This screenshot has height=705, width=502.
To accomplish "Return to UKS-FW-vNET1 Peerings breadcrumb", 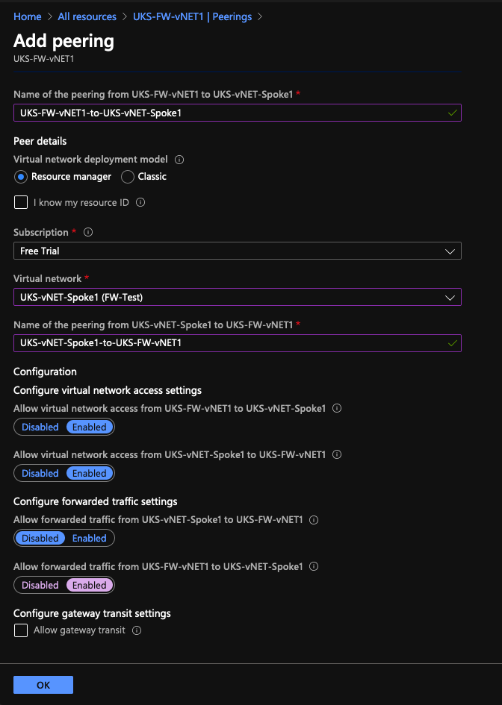I will click(192, 16).
